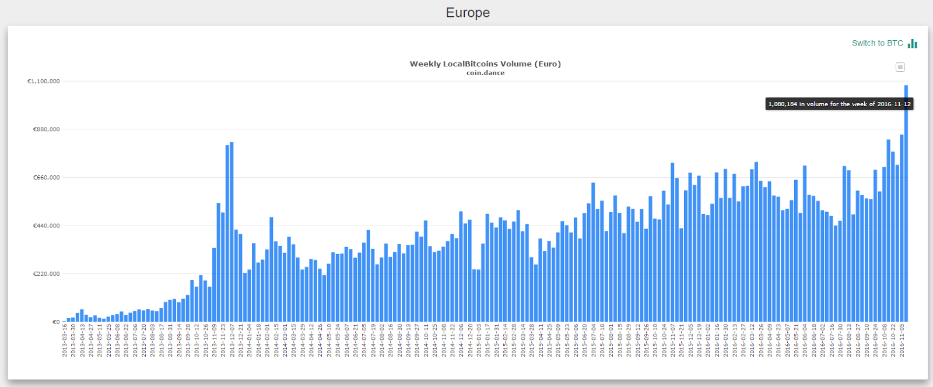Click the €1,100,000 y-axis label
This screenshot has width=933, height=387.
coord(44,81)
